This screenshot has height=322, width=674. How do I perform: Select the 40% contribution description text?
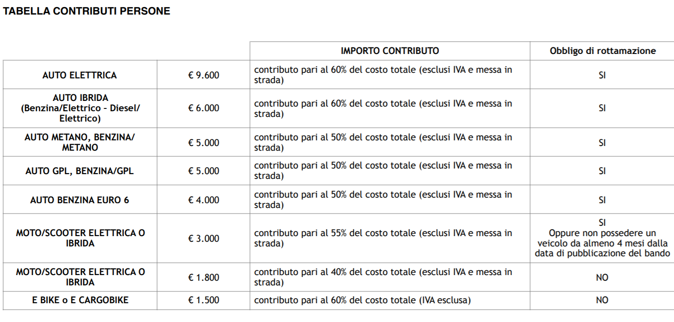(x=383, y=277)
